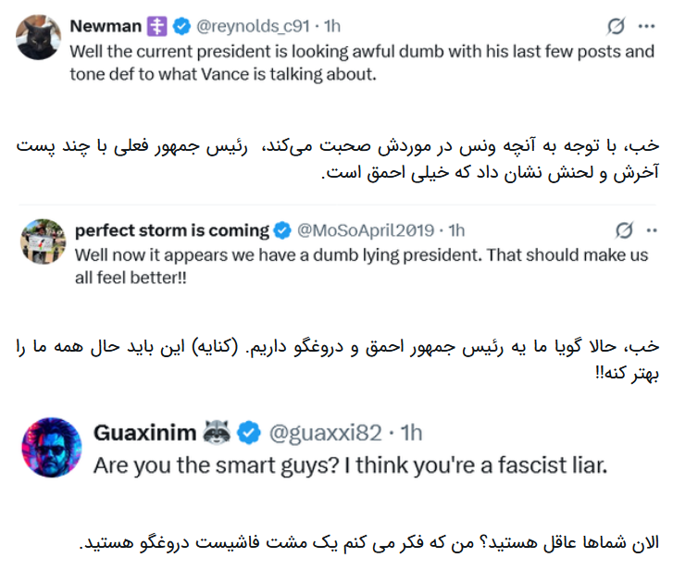Click the Grok icon on MoSoApril2019's post
The width and height of the screenshot is (673, 570).
[624, 229]
